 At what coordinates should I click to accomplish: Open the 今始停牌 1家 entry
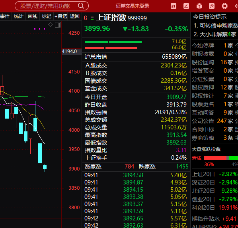tap(213, 46)
